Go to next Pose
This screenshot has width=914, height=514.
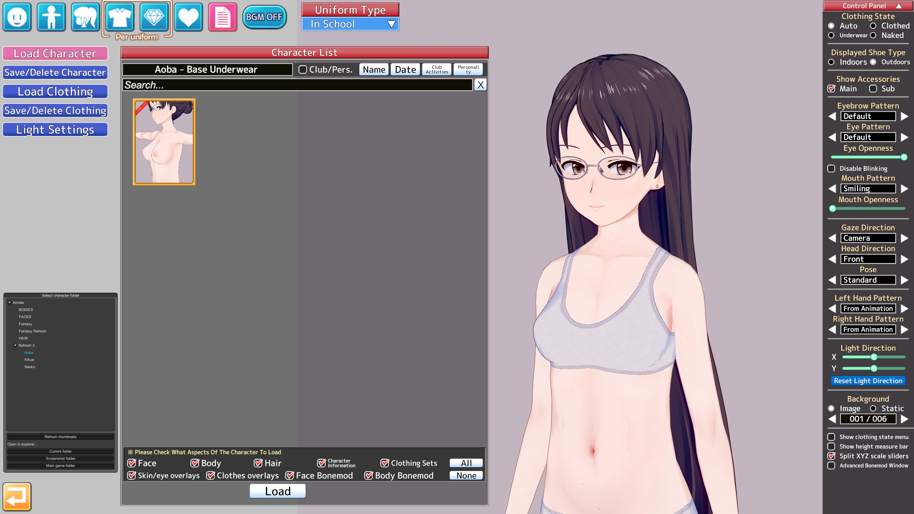(904, 280)
